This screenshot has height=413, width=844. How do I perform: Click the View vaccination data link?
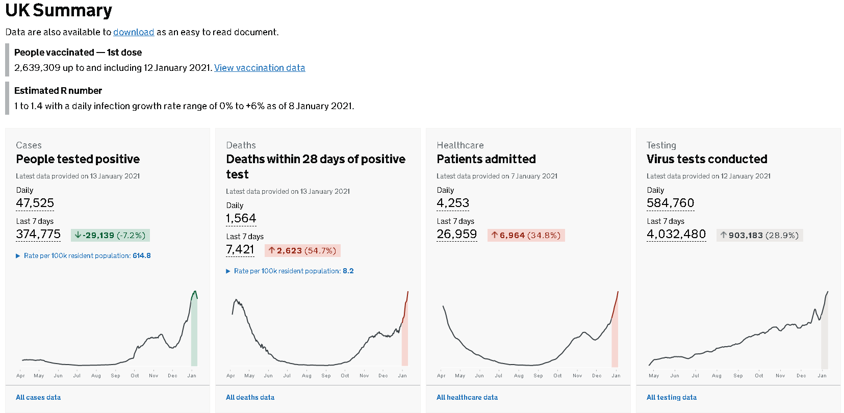click(259, 68)
